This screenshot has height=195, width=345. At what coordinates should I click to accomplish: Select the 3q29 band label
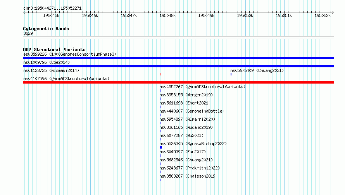tap(28, 33)
